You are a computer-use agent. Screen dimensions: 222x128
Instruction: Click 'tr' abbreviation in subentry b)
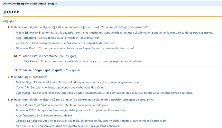click(x=20, y=56)
